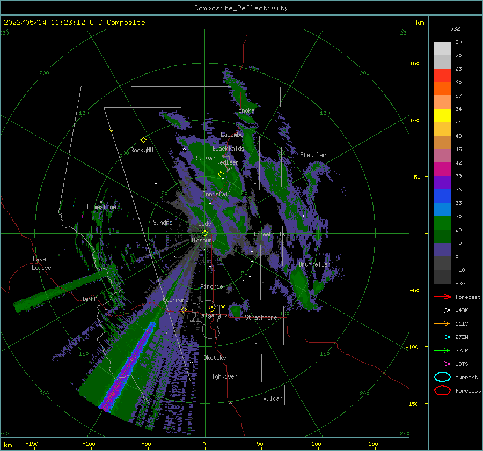
Task: Select the Airdrie city label
Action: [x=211, y=286]
